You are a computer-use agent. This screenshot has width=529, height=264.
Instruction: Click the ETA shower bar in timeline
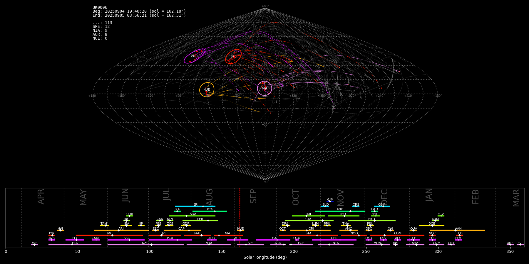[x=75, y=245]
